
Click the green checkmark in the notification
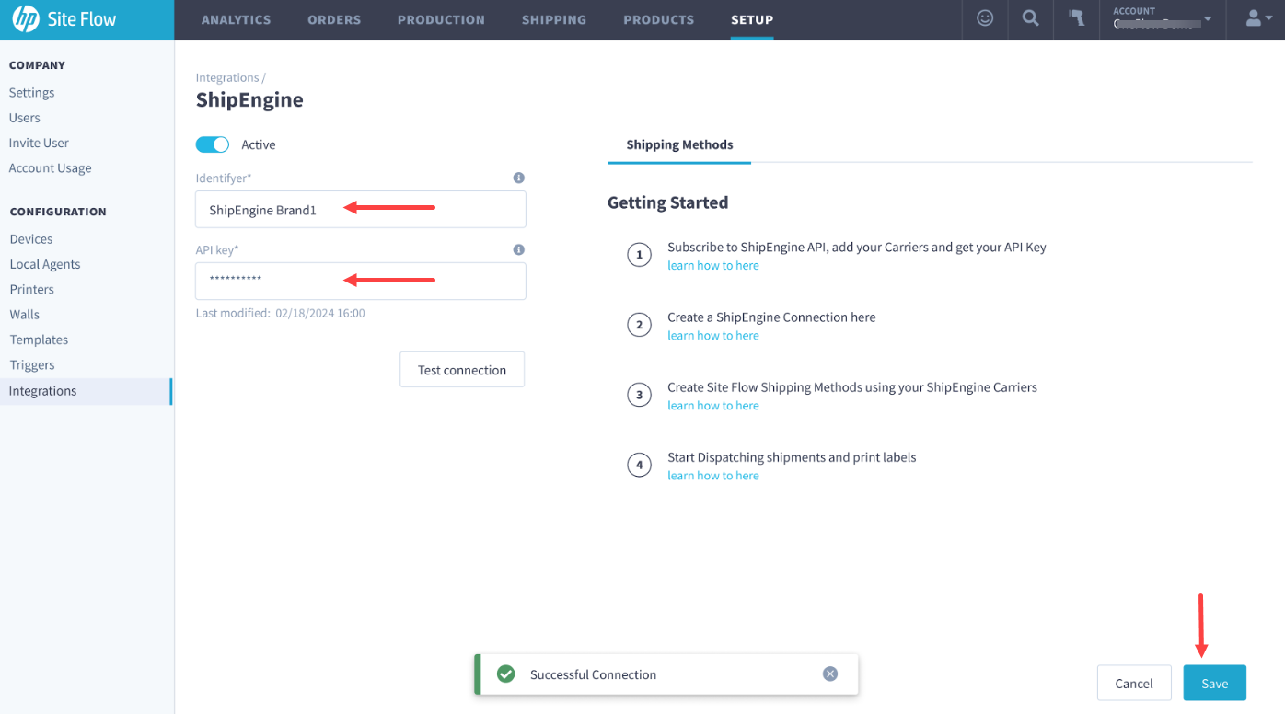(506, 674)
